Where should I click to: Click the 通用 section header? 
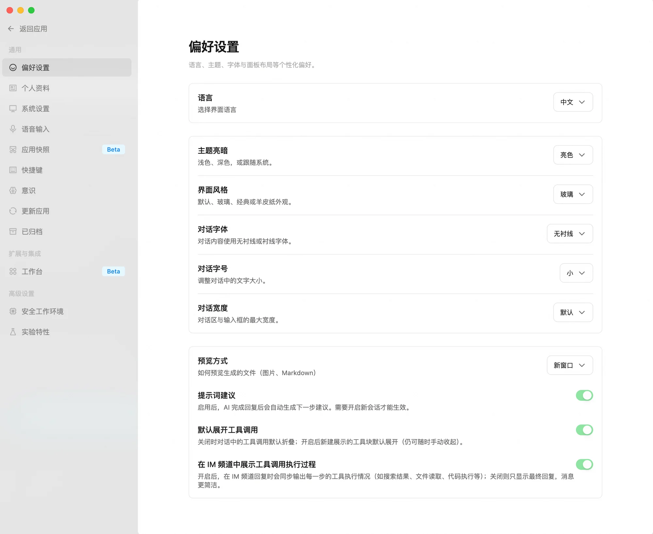click(x=15, y=50)
